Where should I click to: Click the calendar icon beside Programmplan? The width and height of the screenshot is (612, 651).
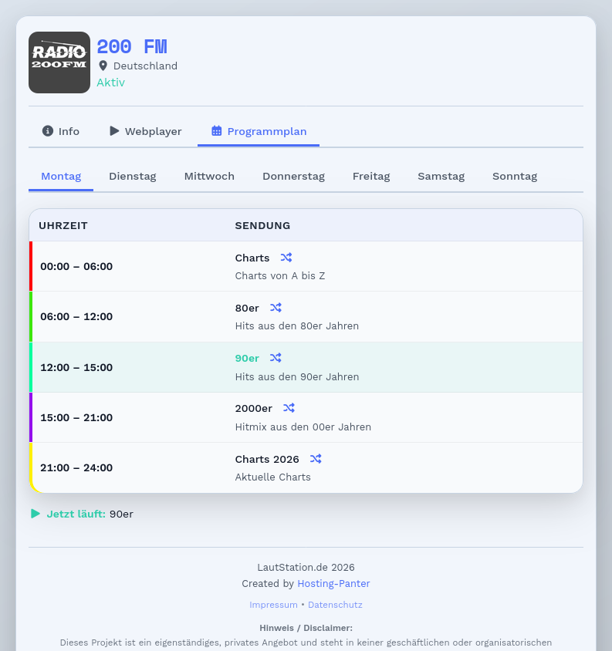pos(216,131)
